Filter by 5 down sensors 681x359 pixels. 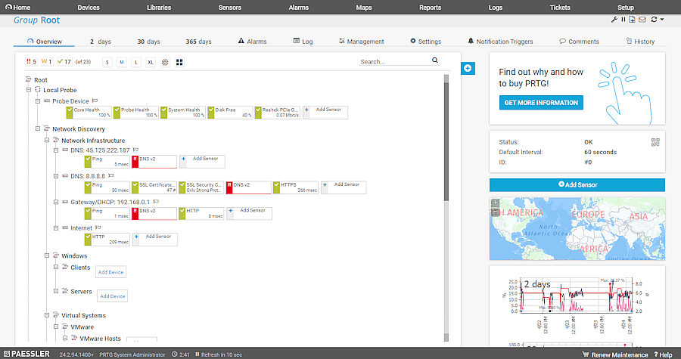click(x=31, y=62)
